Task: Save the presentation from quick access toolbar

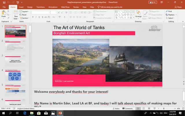Action: pos(4,2)
